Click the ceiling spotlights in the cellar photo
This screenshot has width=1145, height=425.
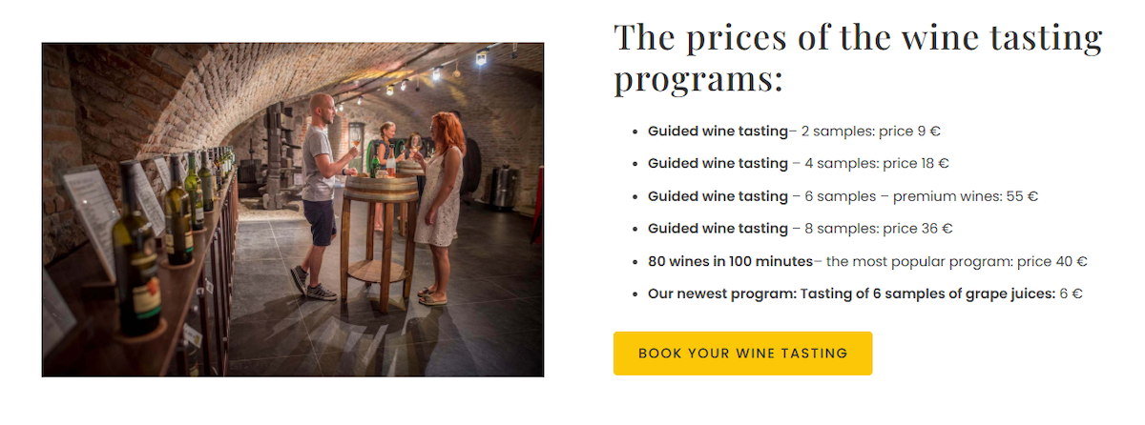434,71
